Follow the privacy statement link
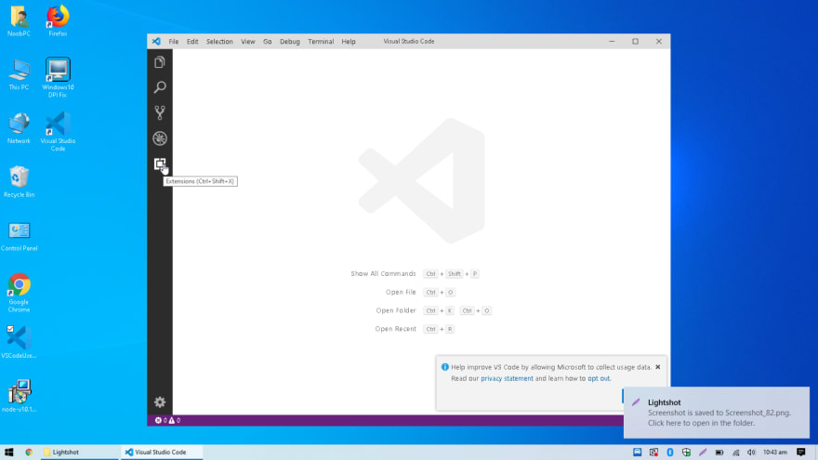818x460 pixels. (507, 378)
